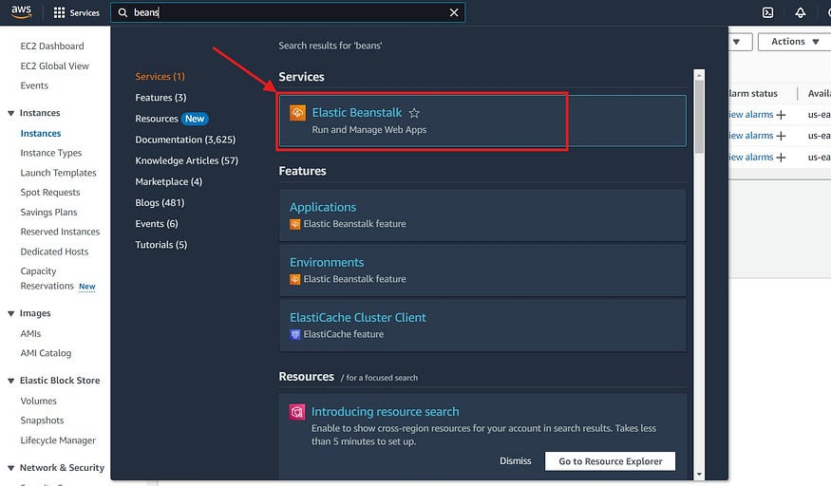Collapse the Images sidebar section

pyautogui.click(x=11, y=313)
